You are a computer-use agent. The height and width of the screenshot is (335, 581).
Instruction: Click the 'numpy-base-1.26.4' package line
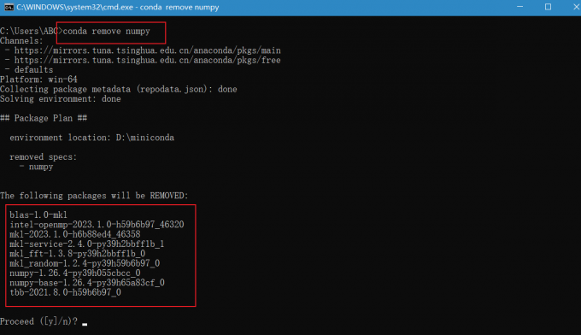tap(87, 283)
